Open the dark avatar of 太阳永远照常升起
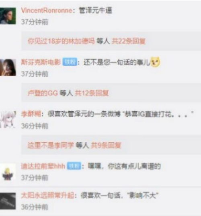This screenshot has width=201, height=216. click(x=8, y=201)
